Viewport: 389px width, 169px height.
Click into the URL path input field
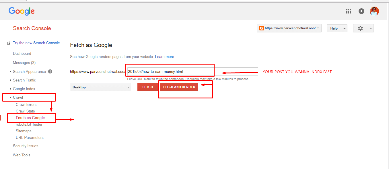click(x=192, y=71)
